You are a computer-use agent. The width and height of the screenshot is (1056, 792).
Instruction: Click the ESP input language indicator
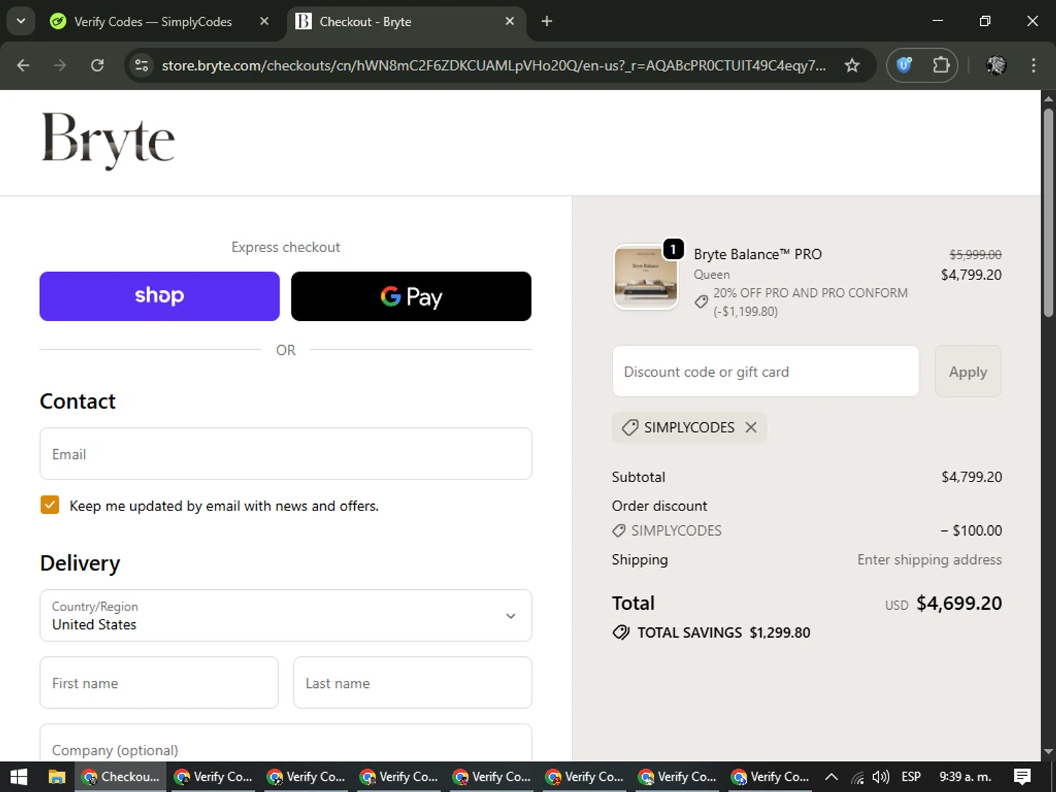911,777
